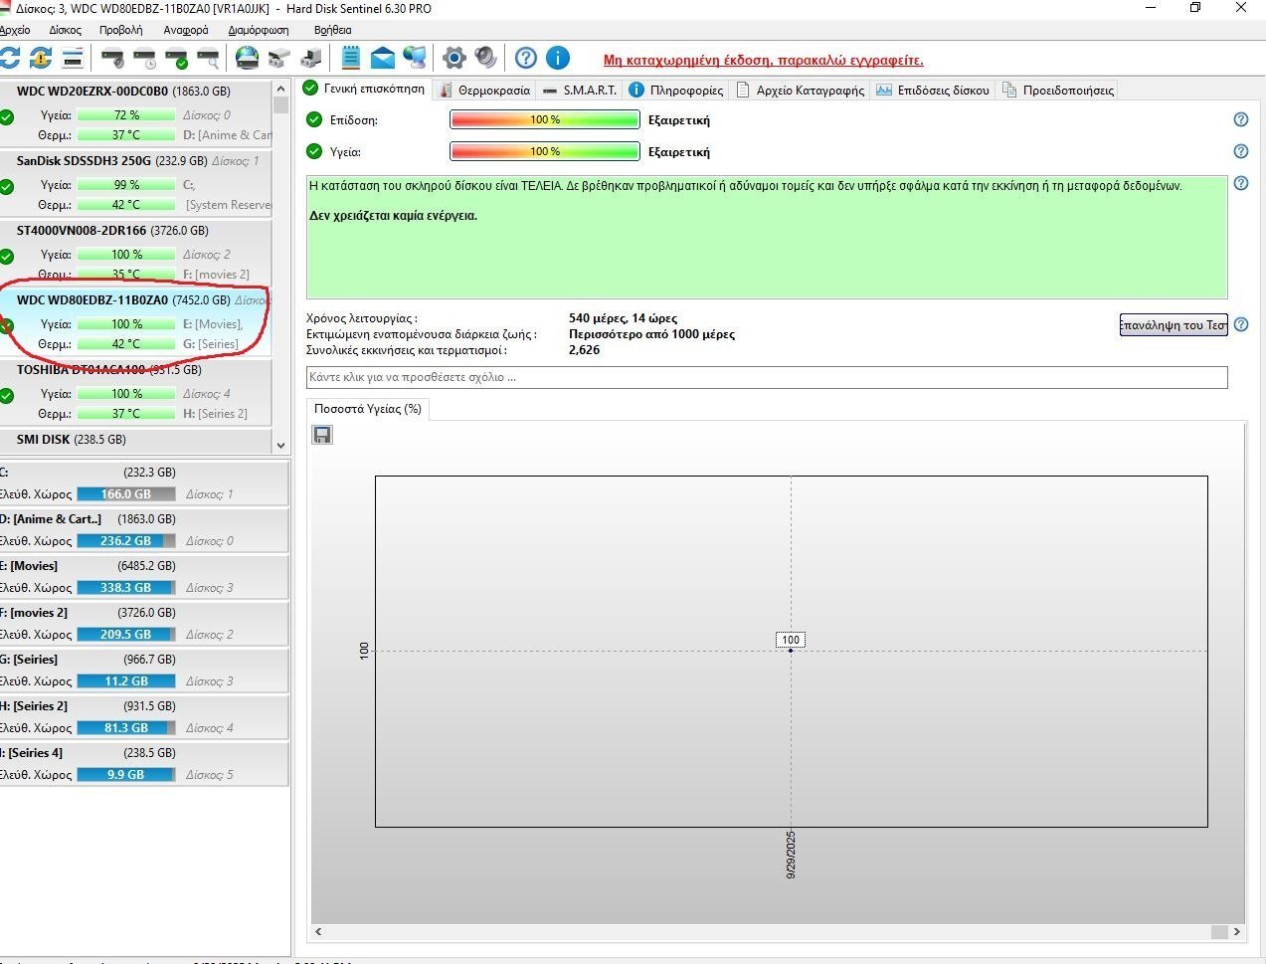Switch to the S.M.A.R.T. tab
This screenshot has width=1266, height=964.
(x=581, y=91)
